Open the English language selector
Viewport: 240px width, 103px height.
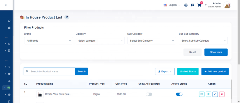point(172,5)
